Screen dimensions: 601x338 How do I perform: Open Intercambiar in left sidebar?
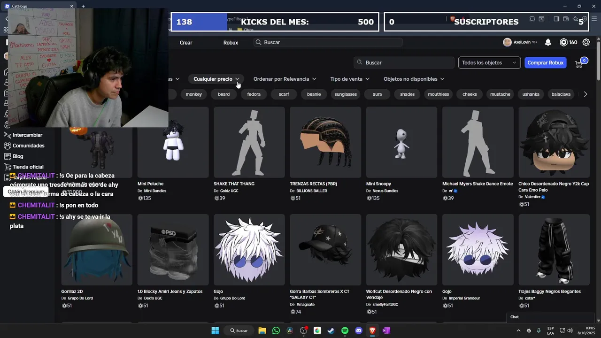(27, 135)
